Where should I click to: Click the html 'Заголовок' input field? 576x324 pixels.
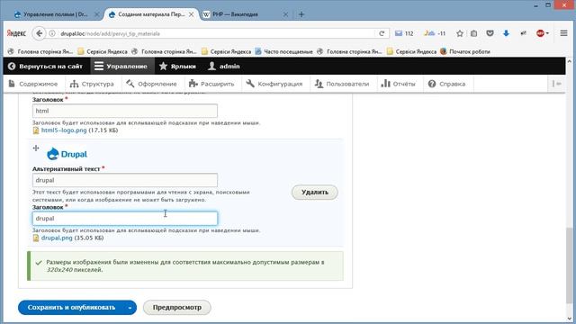click(125, 111)
